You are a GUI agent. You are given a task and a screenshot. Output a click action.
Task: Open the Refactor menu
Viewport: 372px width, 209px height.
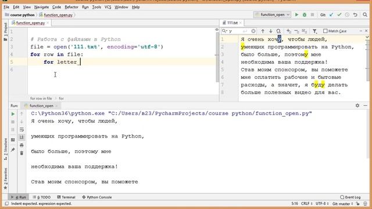[71, 7]
